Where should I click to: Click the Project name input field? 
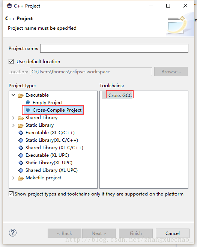114,48
